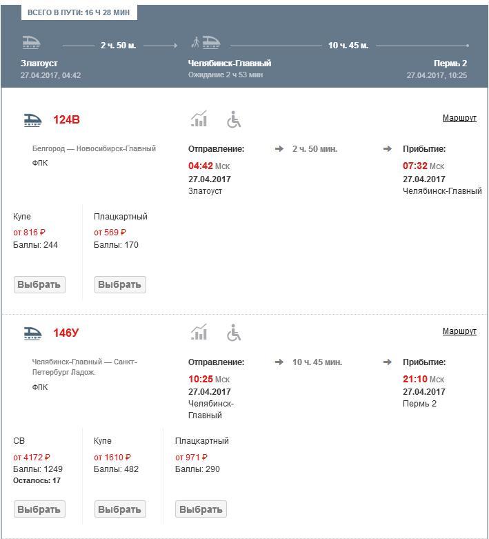This screenshot has width=489, height=539.
Task: Select СВ class on train 146У
Action: click(x=39, y=509)
